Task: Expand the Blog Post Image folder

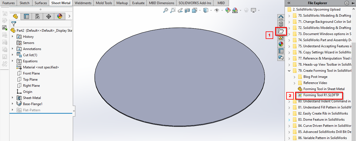Action: pos(295,77)
